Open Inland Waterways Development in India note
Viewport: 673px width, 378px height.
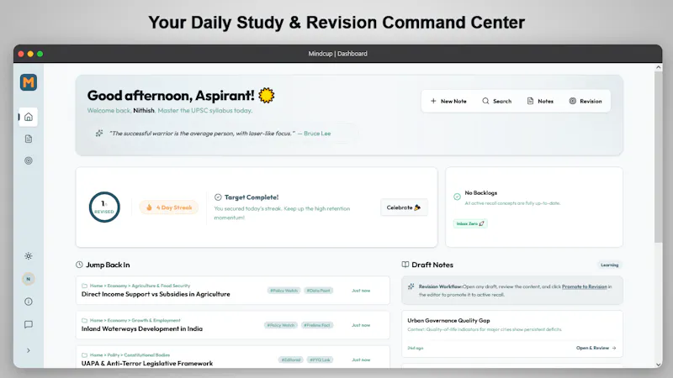point(233,325)
